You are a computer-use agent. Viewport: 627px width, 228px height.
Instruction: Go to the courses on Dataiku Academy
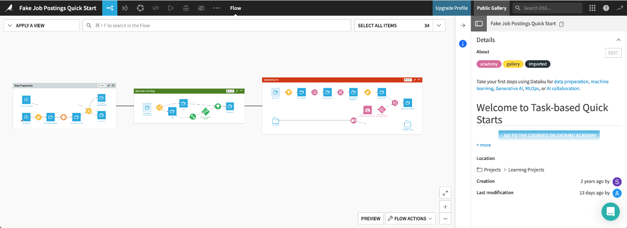549,135
